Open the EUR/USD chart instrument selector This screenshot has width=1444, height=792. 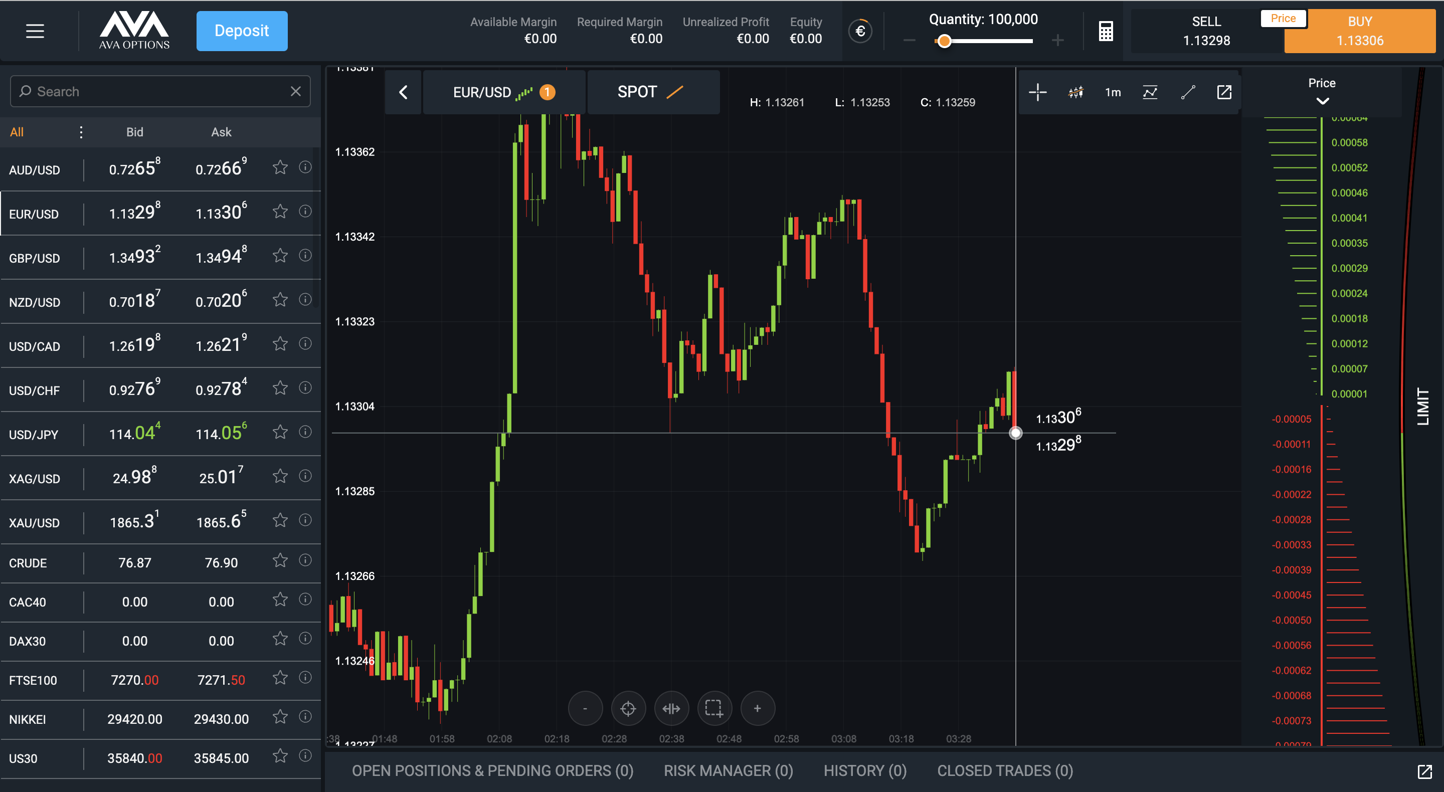pyautogui.click(x=503, y=92)
